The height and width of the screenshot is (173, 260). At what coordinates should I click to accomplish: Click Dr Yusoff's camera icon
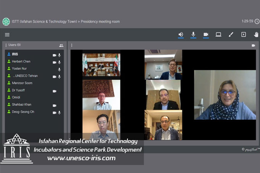(54, 91)
